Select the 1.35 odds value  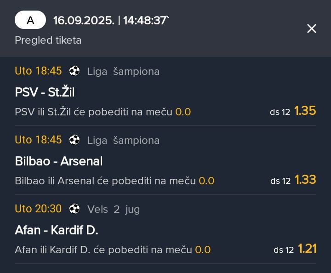tap(305, 111)
